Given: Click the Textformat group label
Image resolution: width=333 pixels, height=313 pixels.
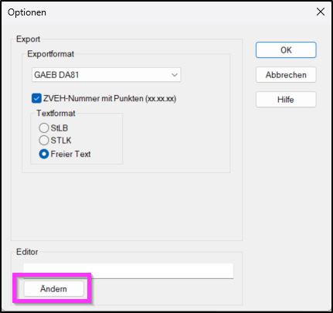Looking at the screenshot, I should point(56,113).
